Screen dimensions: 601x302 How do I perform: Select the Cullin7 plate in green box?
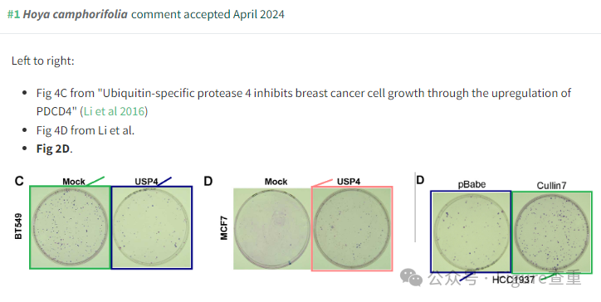[x=552, y=232]
